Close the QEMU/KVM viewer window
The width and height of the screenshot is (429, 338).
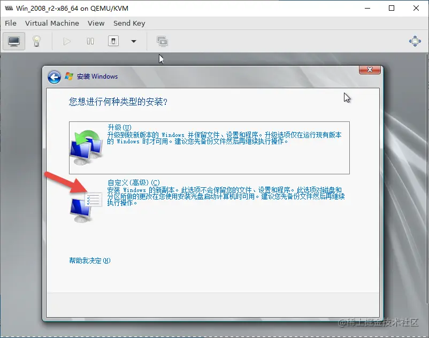point(416,8)
